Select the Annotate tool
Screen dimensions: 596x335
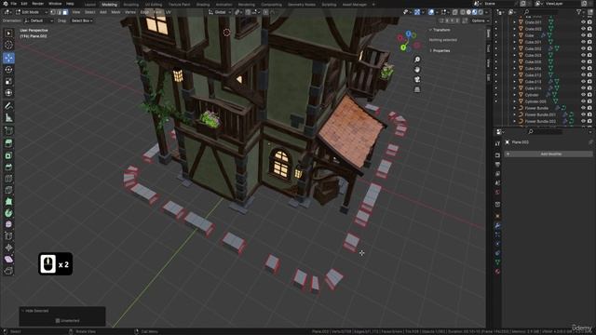[x=8, y=106]
